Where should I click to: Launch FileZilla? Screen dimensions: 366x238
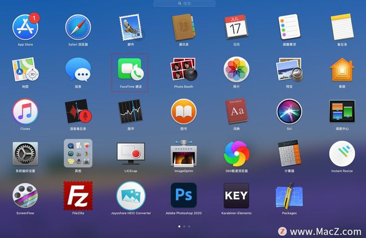point(78,195)
